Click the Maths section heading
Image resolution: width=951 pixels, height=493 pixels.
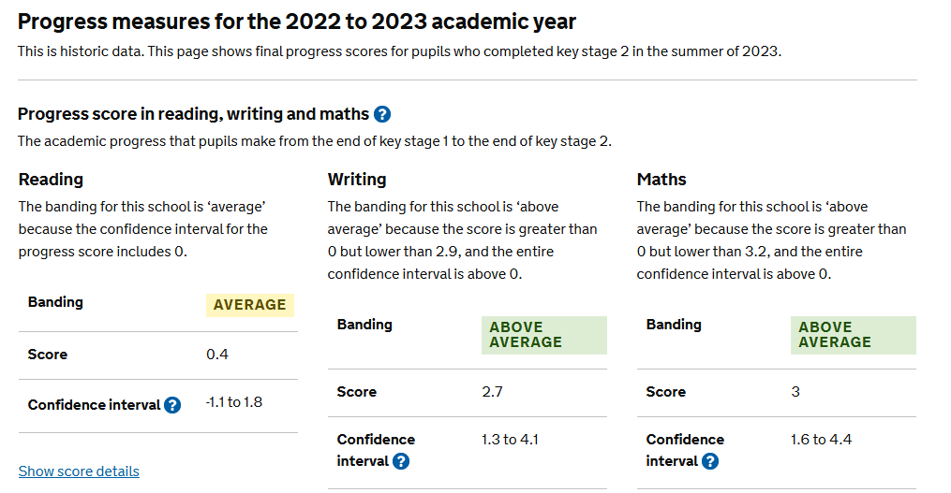coord(661,180)
